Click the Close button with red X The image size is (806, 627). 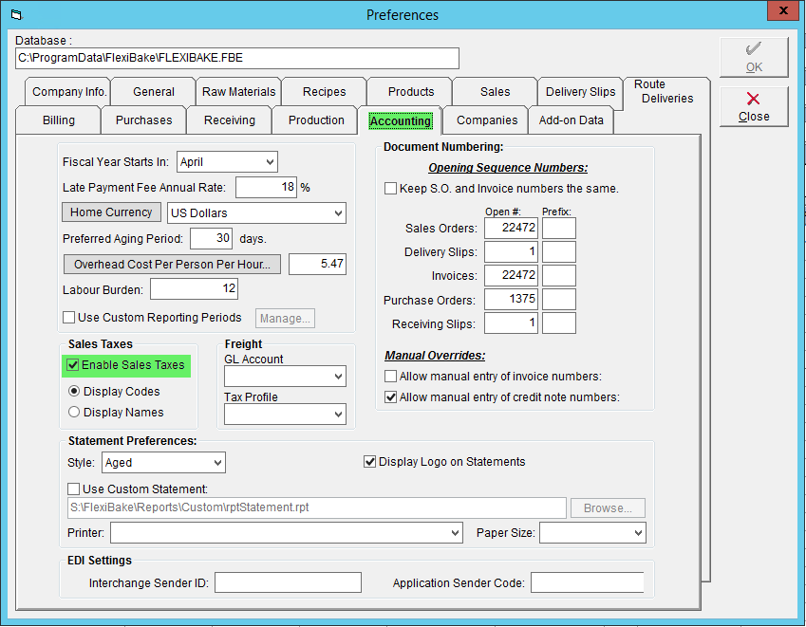(754, 107)
